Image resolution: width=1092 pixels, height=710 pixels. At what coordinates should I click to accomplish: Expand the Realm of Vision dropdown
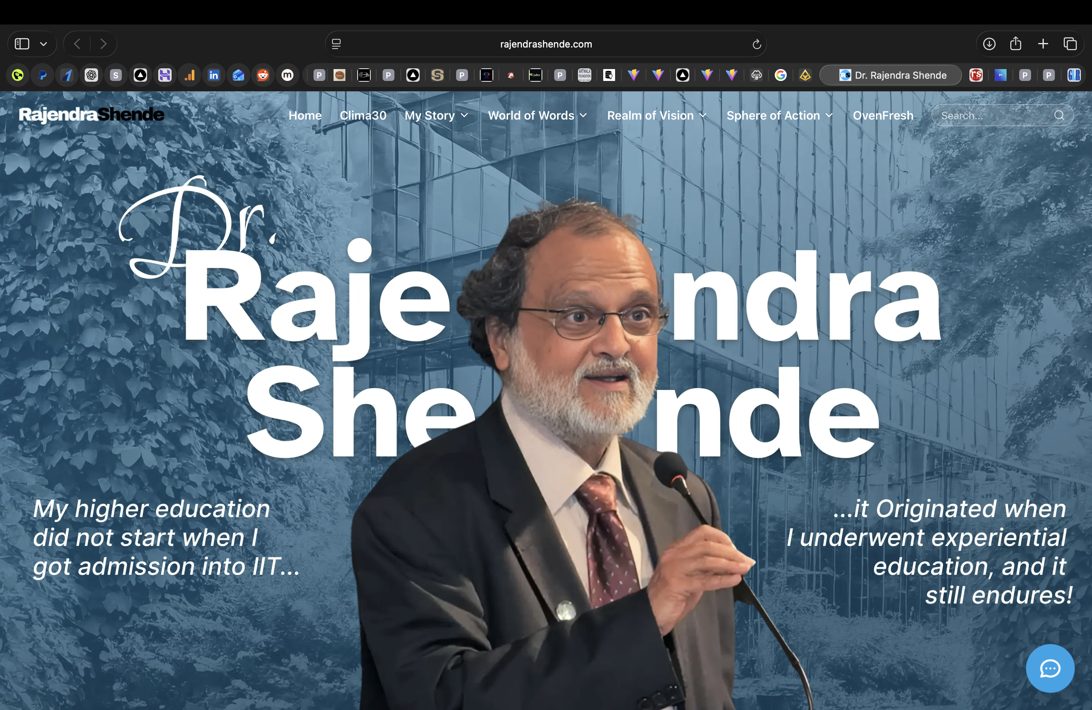pyautogui.click(x=657, y=115)
